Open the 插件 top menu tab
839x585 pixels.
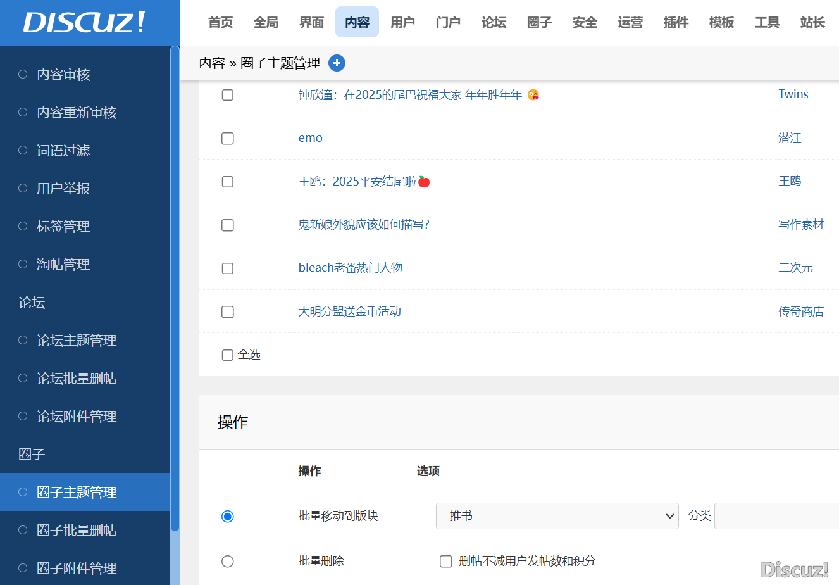(x=676, y=23)
